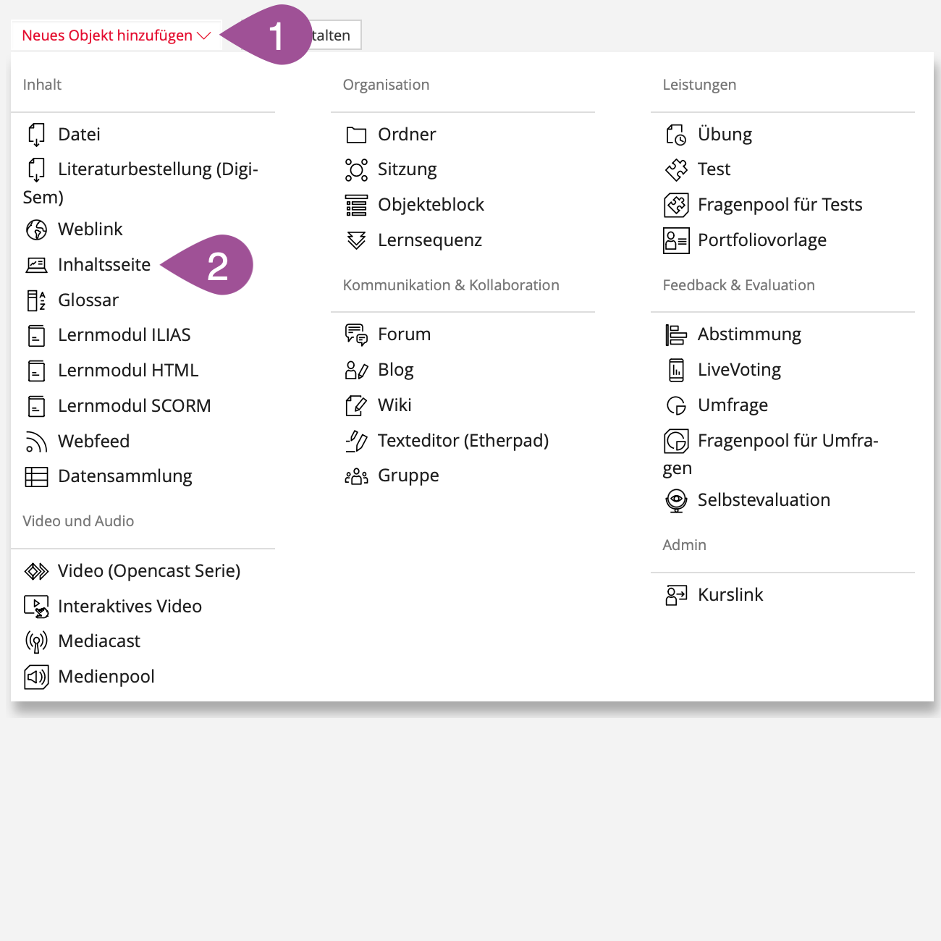The width and height of the screenshot is (941, 941).
Task: Select Inhaltsseite from the menu
Action: tap(104, 265)
